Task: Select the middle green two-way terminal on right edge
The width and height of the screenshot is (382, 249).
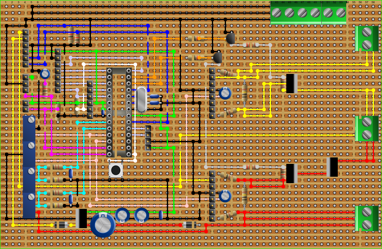Action: 366,129
